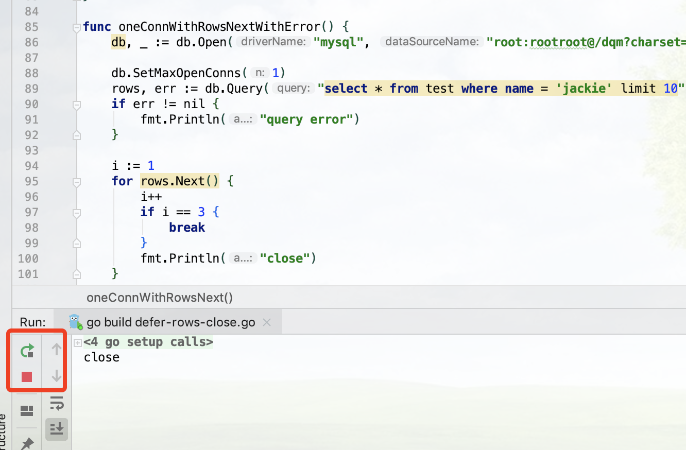Click fmt.Println on line 91

coord(180,119)
